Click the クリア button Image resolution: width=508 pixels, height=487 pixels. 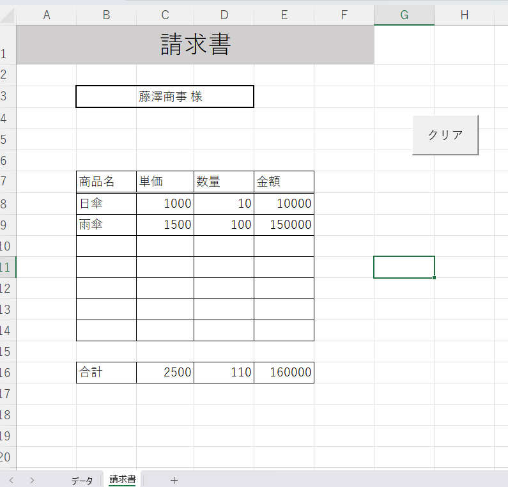coord(445,135)
